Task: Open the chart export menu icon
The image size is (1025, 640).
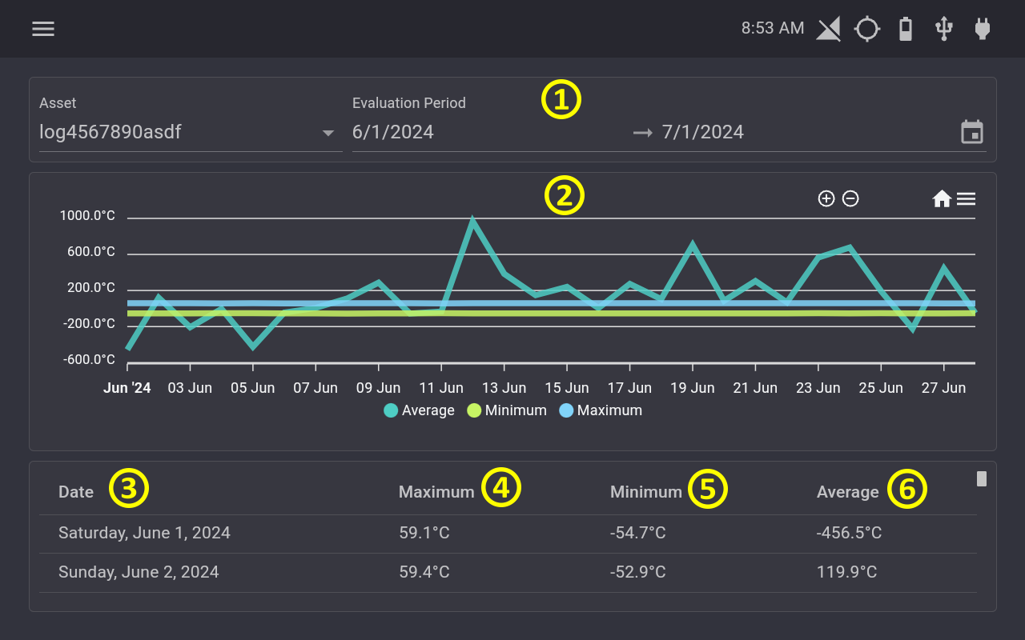Action: 967,199
